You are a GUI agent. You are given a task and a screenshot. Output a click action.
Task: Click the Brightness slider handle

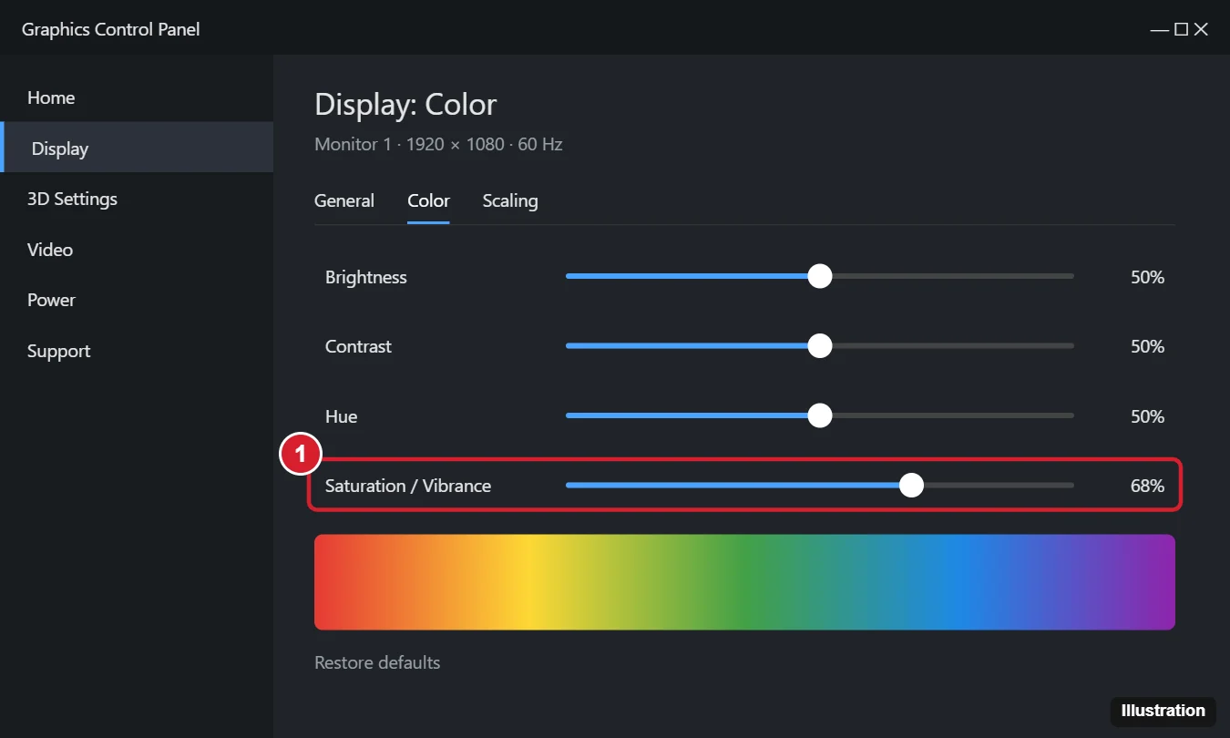pyautogui.click(x=820, y=276)
